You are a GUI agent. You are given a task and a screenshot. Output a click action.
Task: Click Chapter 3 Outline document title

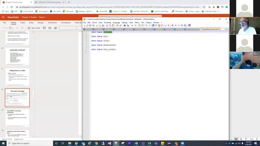30,17
